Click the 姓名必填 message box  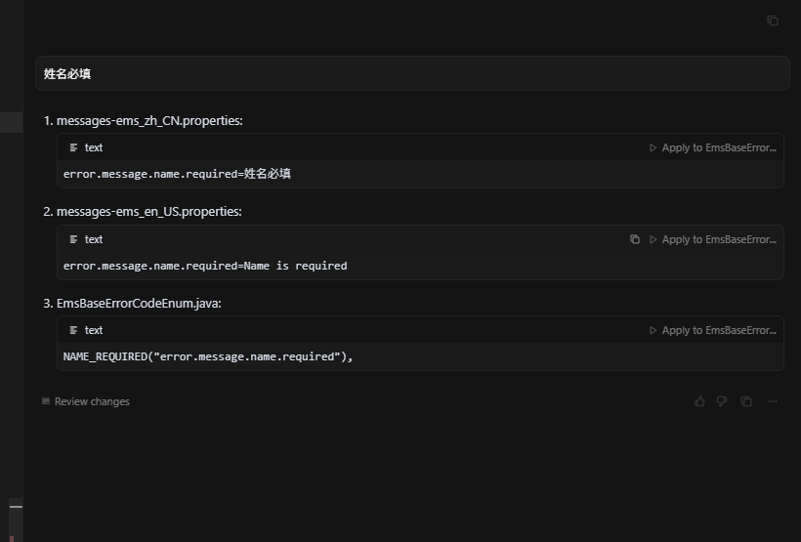411,73
